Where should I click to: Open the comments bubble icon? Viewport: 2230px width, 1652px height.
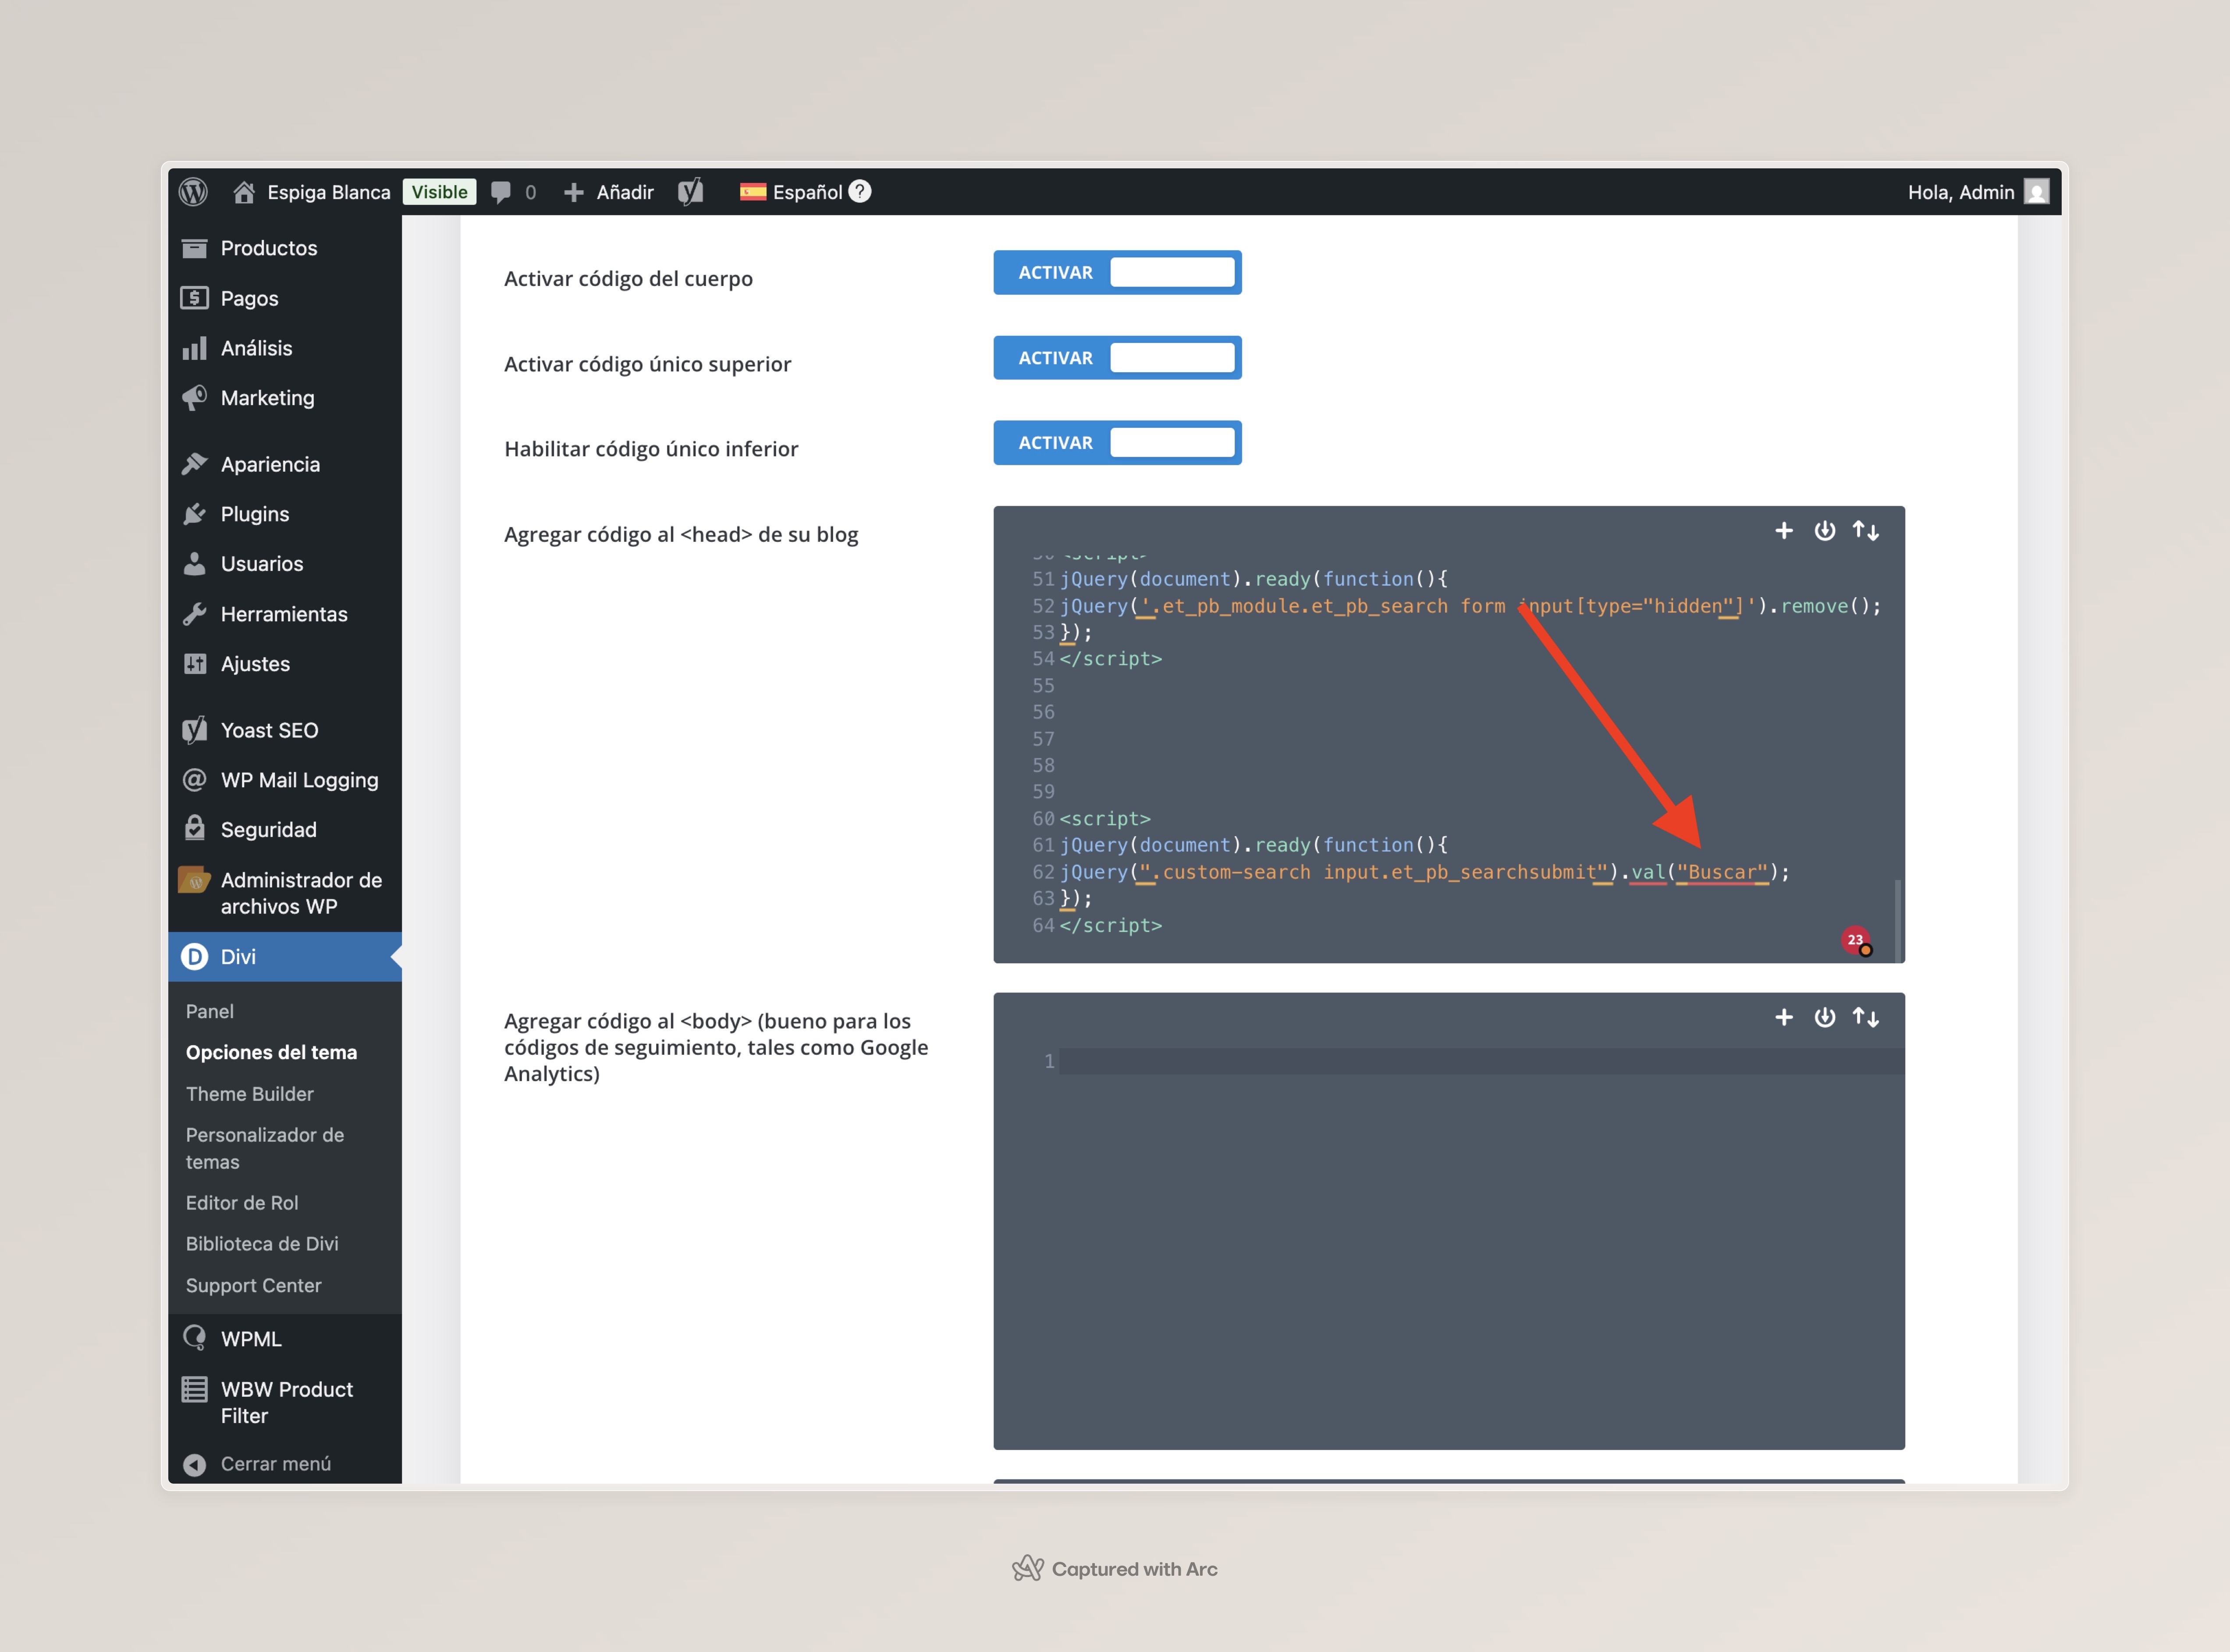click(x=501, y=192)
